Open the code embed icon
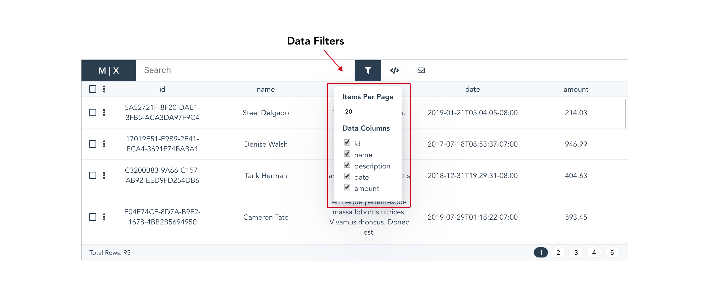This screenshot has width=709, height=294. coord(394,70)
